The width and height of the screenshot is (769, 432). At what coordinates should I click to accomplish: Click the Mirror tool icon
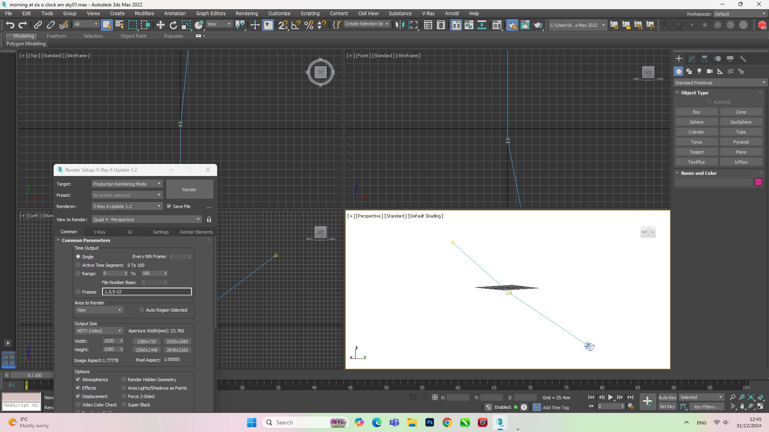tap(399, 25)
